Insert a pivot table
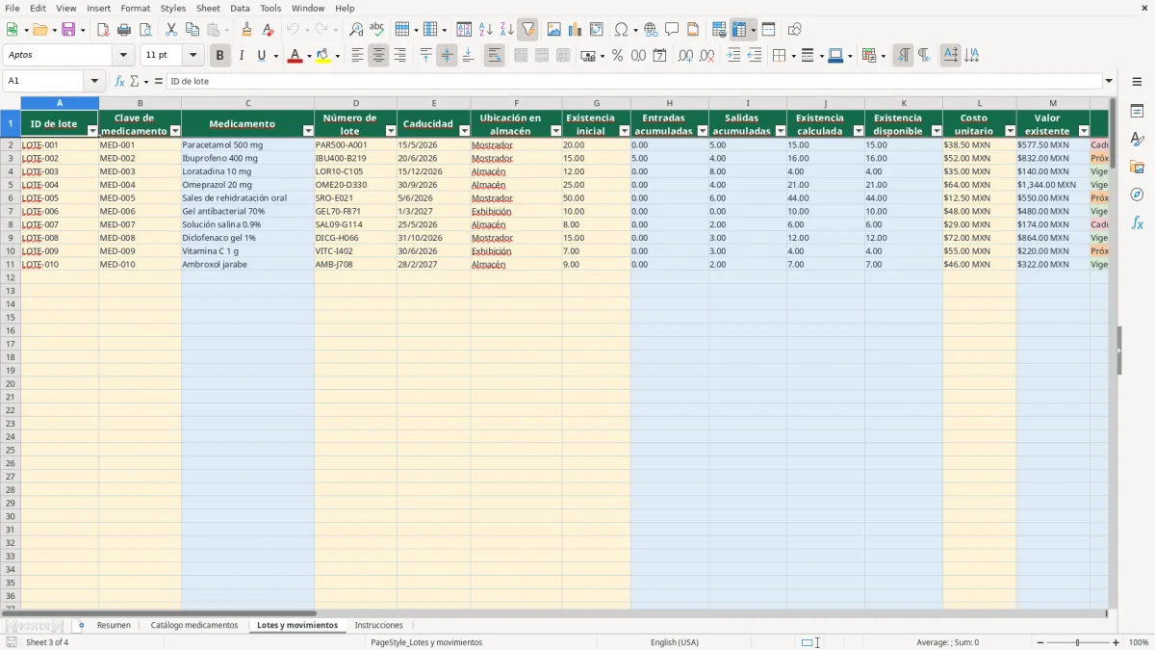The width and height of the screenshot is (1155, 650). tap(596, 30)
